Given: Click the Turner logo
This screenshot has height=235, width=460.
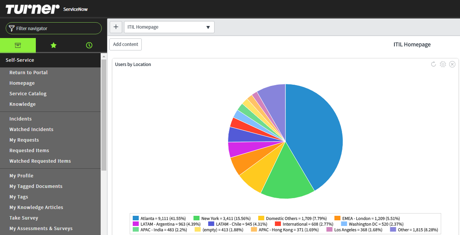Looking at the screenshot, I should coord(32,9).
